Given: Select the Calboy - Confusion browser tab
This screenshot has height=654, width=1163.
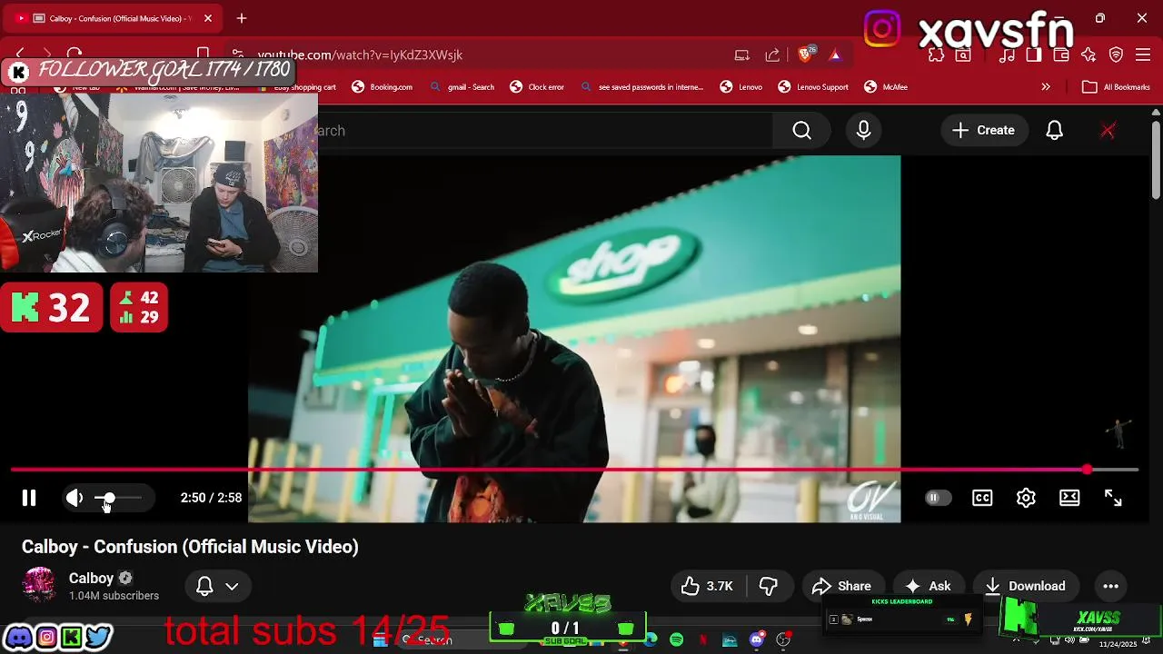Looking at the screenshot, I should pos(113,18).
